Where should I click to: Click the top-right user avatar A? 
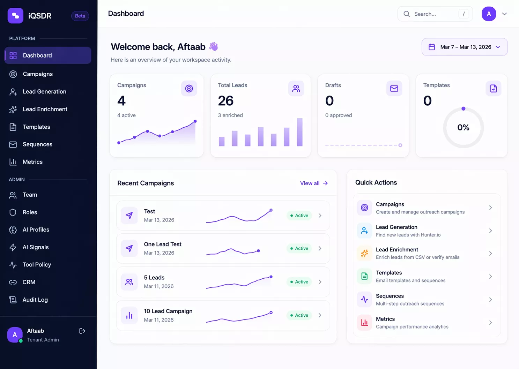pos(489,14)
